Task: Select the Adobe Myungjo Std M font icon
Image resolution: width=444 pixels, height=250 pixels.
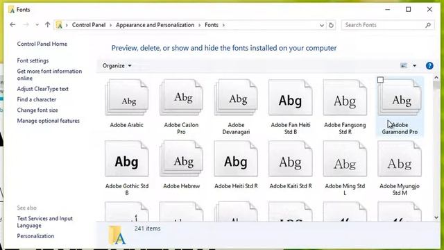Action: [400, 159]
